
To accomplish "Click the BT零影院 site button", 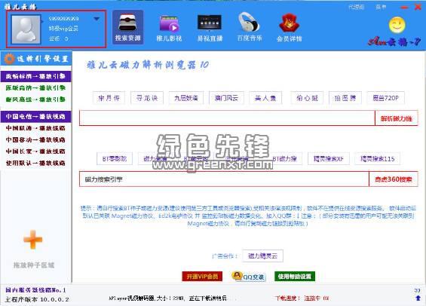I will tap(115, 159).
